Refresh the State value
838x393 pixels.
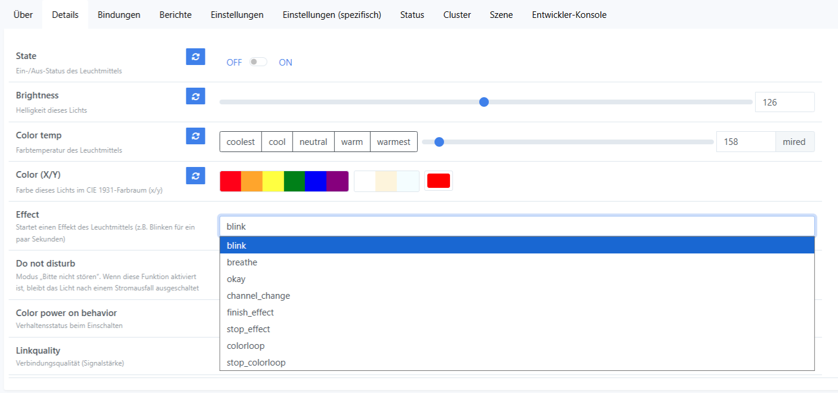(x=195, y=57)
